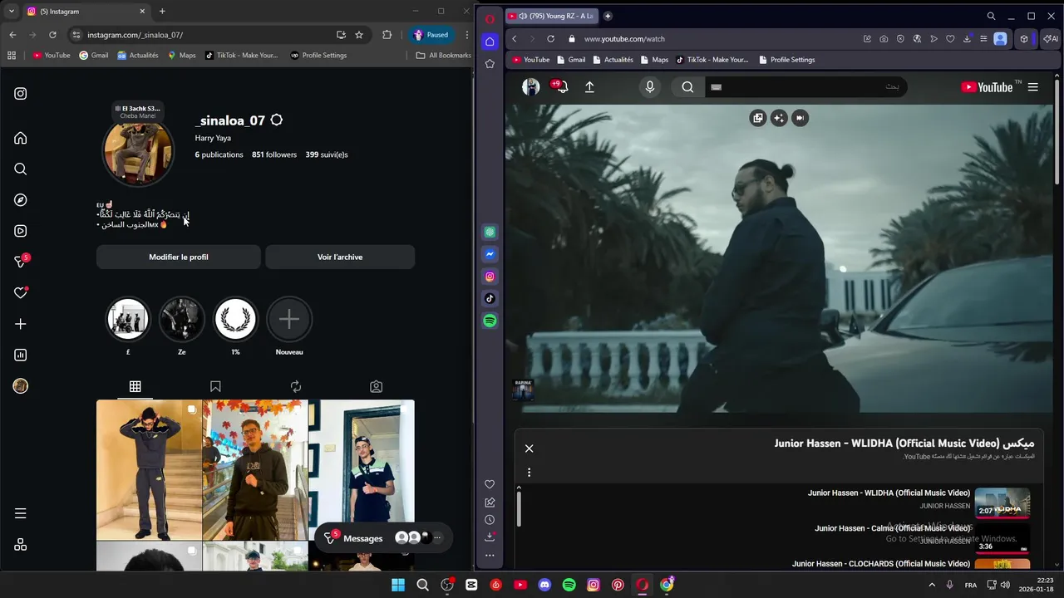Open Opera sidebar home speed dial icon
The width and height of the screenshot is (1064, 598).
[490, 42]
